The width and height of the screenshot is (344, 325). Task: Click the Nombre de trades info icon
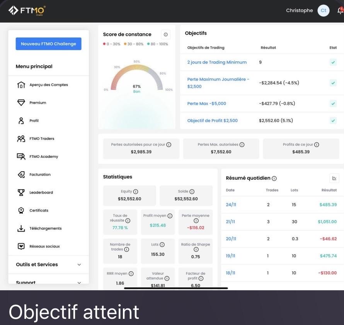click(x=127, y=249)
